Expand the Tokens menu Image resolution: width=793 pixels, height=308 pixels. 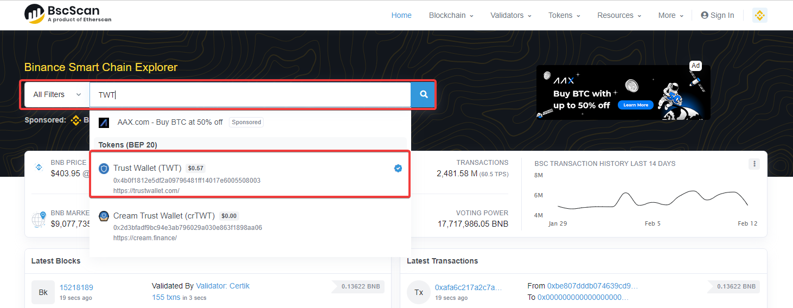click(564, 15)
